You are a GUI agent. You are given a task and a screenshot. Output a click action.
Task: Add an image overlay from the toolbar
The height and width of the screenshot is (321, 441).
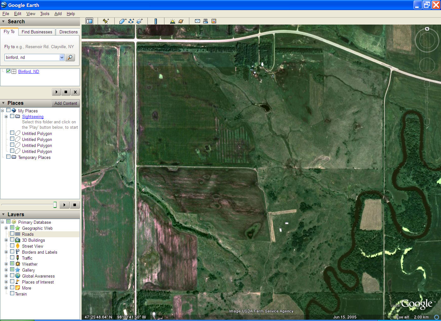tap(140, 21)
